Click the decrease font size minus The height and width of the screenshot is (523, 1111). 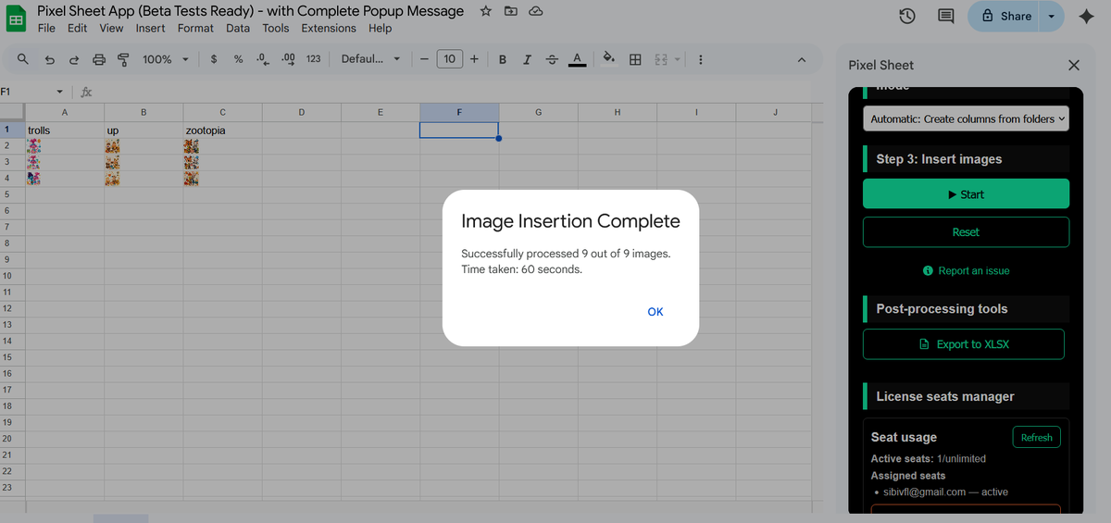pyautogui.click(x=423, y=59)
